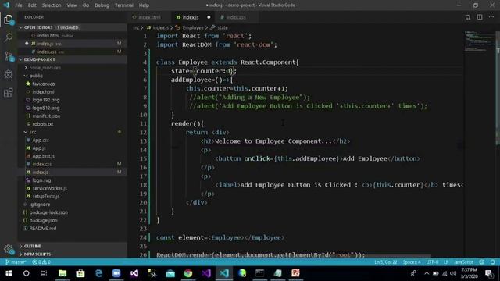Open the Source Control view
The image size is (500, 281).
click(9, 56)
